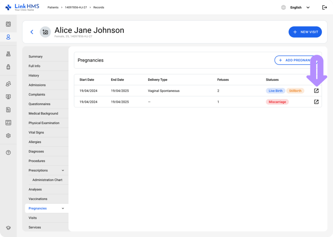Click the log out icon

pyautogui.click(x=324, y=7)
